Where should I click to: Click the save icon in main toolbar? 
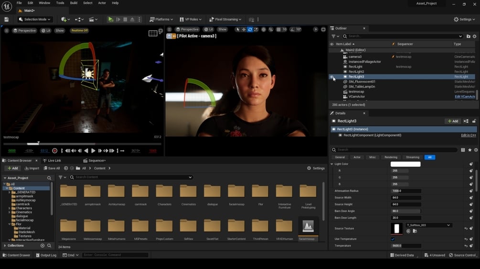pos(7,20)
